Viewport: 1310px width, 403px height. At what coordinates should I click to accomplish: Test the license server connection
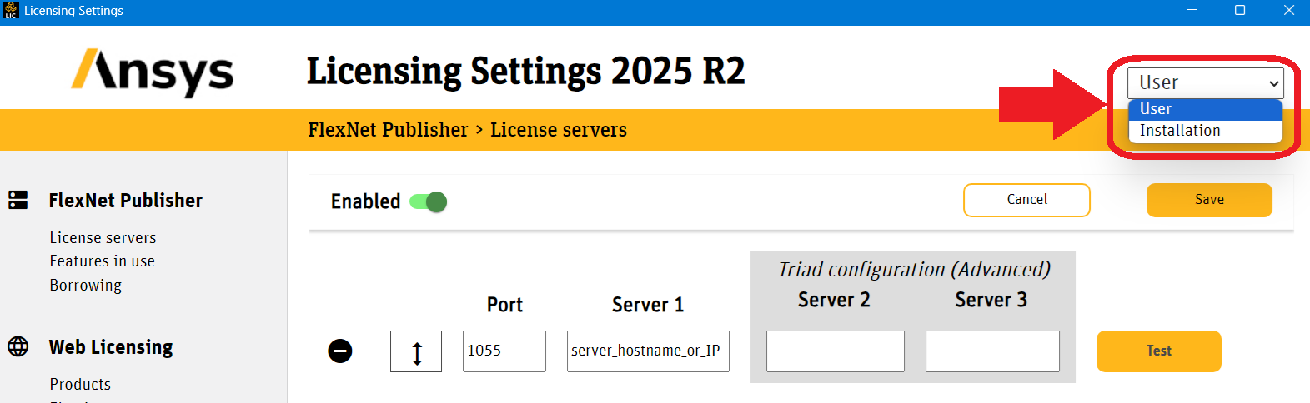point(1158,351)
